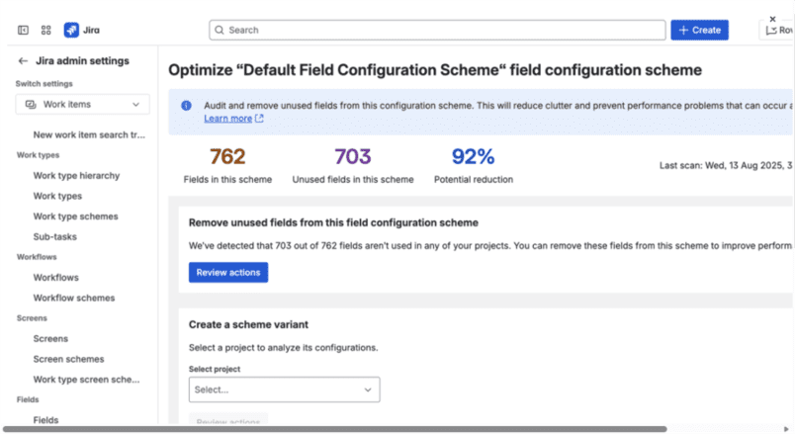Click the back arrow beside Jira admin settings

(x=23, y=60)
